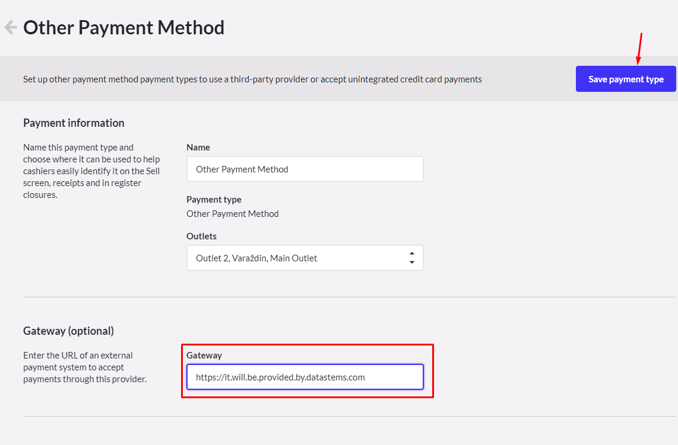
Task: Click the up/down arrows in Outlets selector
Action: [x=411, y=258]
